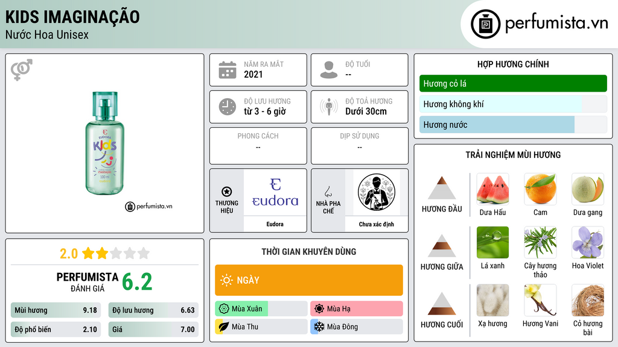Click the Thời gian khuyên dùng heading
The height and width of the screenshot is (347, 618).
pos(309,251)
